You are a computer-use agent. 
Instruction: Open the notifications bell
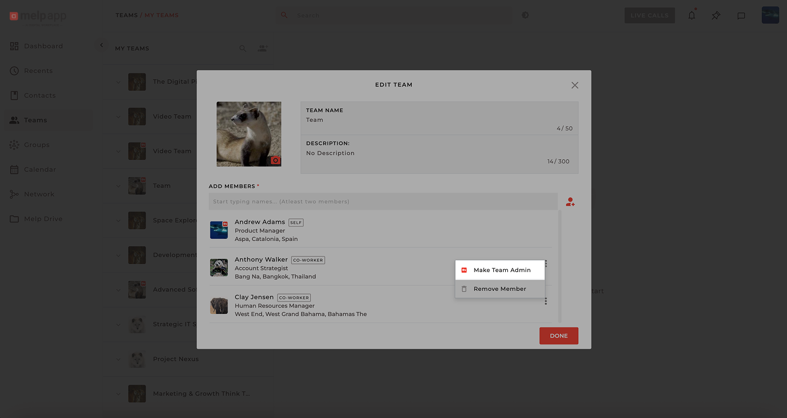(691, 16)
